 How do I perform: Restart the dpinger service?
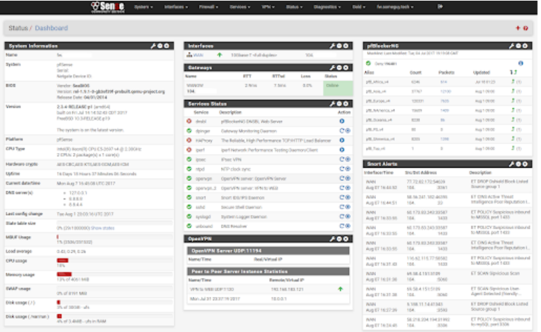(342, 131)
